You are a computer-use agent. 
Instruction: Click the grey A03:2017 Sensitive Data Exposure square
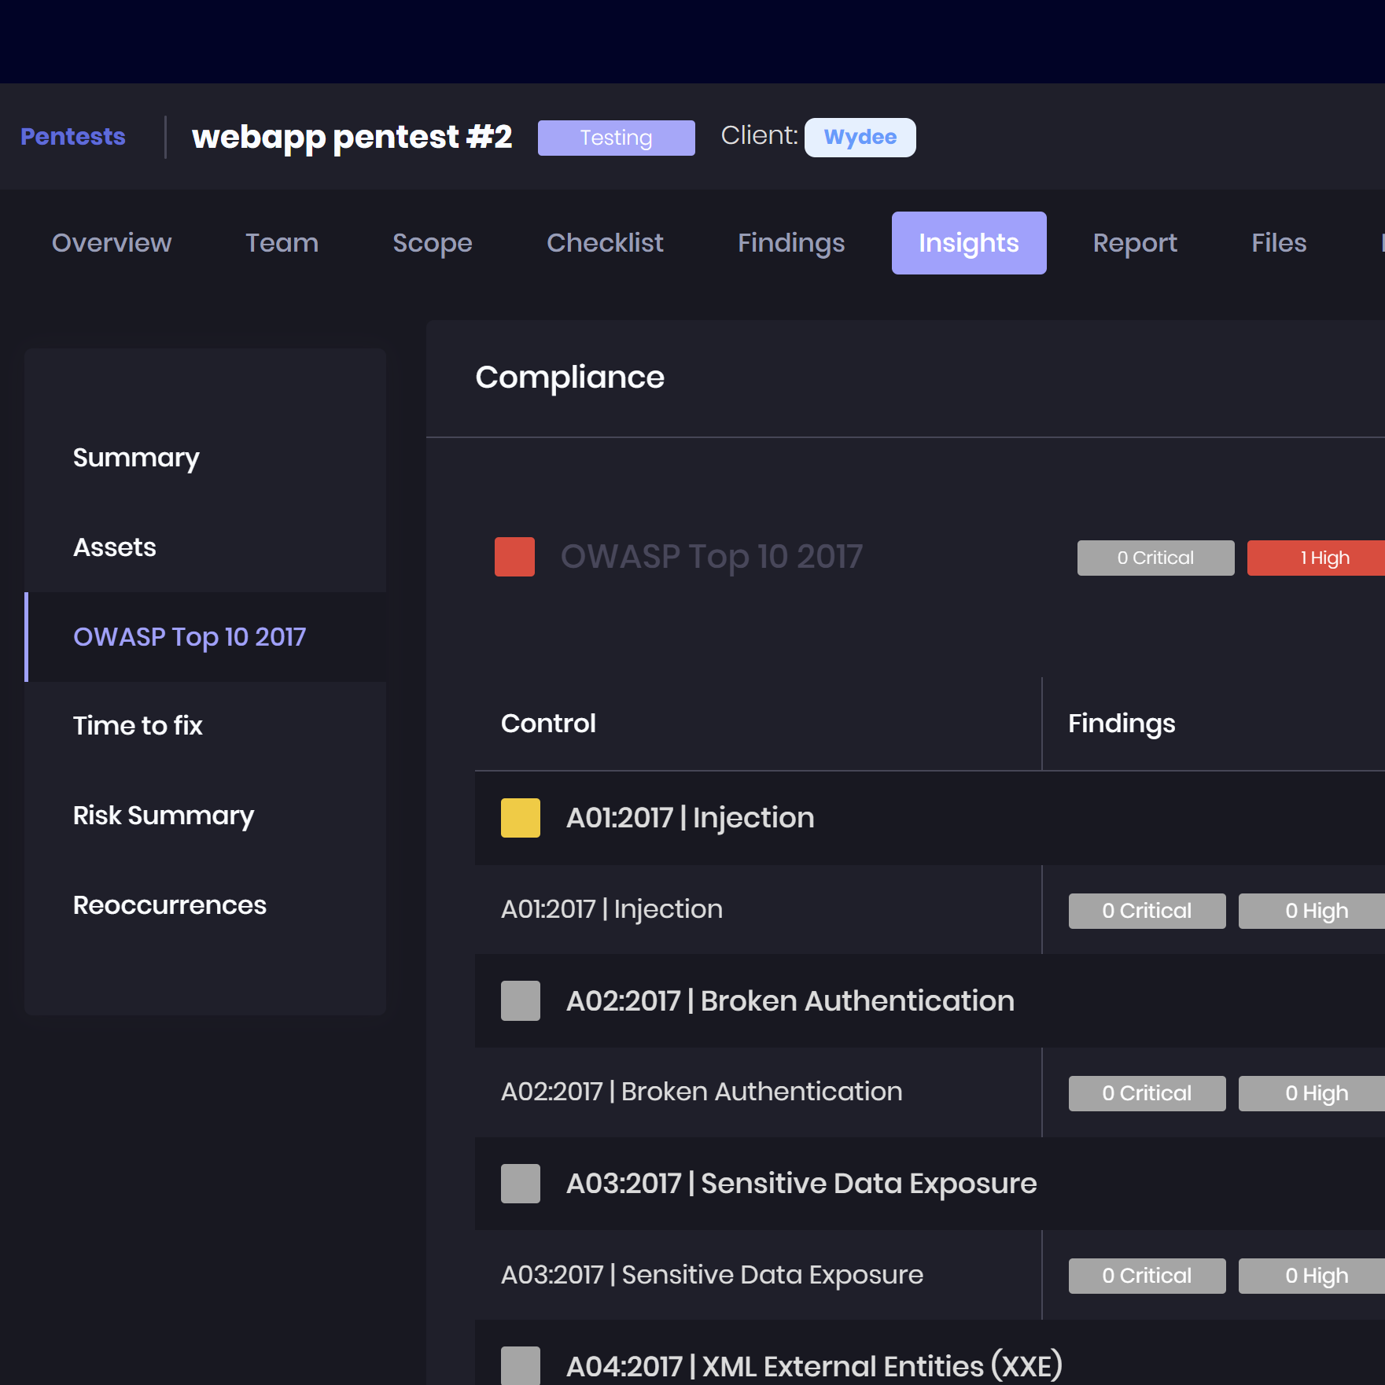(x=521, y=1184)
